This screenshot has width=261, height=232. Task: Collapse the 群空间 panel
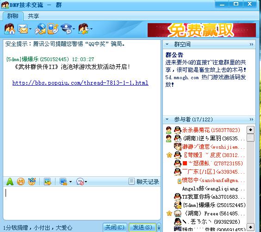tap(167, 44)
